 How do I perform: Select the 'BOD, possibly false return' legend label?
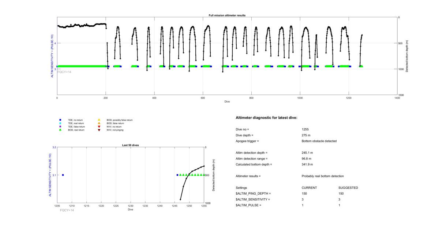(120, 120)
